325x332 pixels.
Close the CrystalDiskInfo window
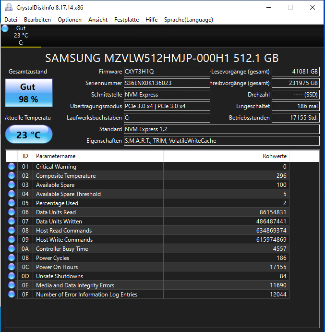point(313,7)
